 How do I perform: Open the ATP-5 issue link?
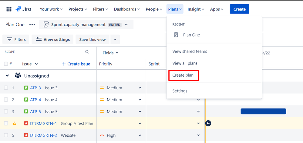pyautogui.click(x=35, y=112)
